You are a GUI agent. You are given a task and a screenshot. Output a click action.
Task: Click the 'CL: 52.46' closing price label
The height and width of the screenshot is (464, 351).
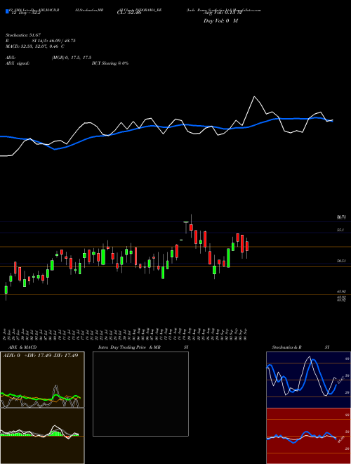(129, 13)
